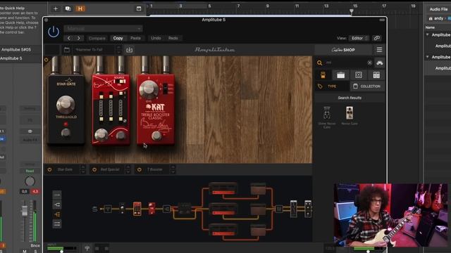Click the plugin link chain icon
This screenshot has width=451, height=253.
(x=376, y=38)
